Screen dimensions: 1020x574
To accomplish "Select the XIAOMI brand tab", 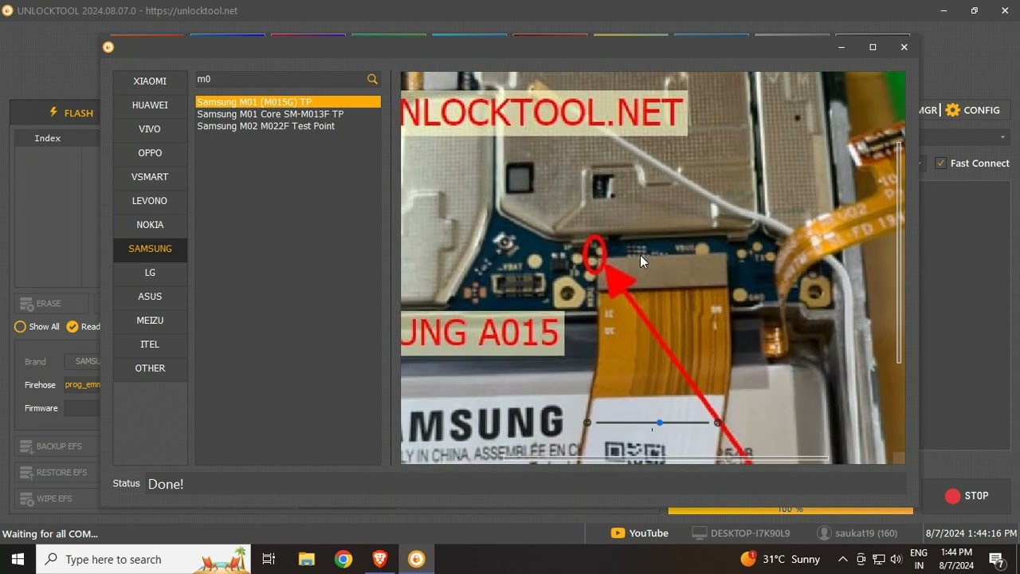I will 150,81.
